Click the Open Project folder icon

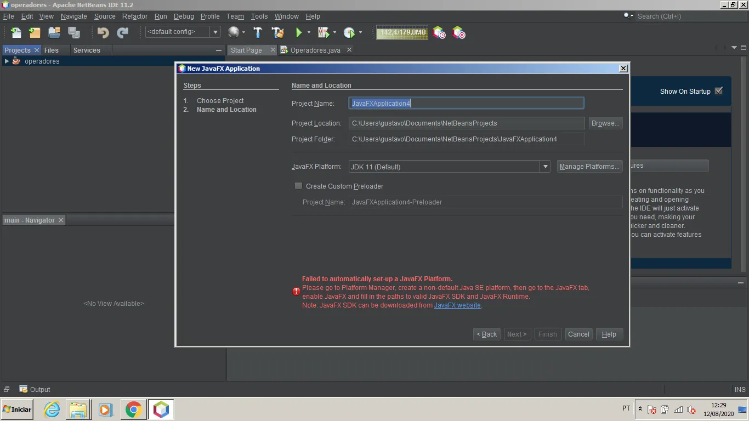pyautogui.click(x=54, y=32)
